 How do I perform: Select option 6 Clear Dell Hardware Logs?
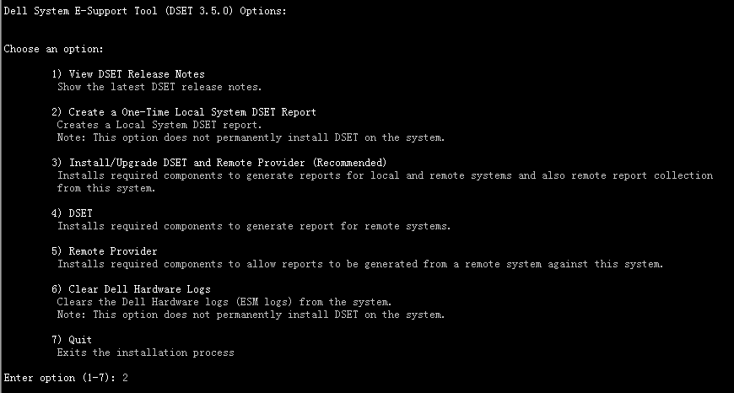tap(131, 289)
